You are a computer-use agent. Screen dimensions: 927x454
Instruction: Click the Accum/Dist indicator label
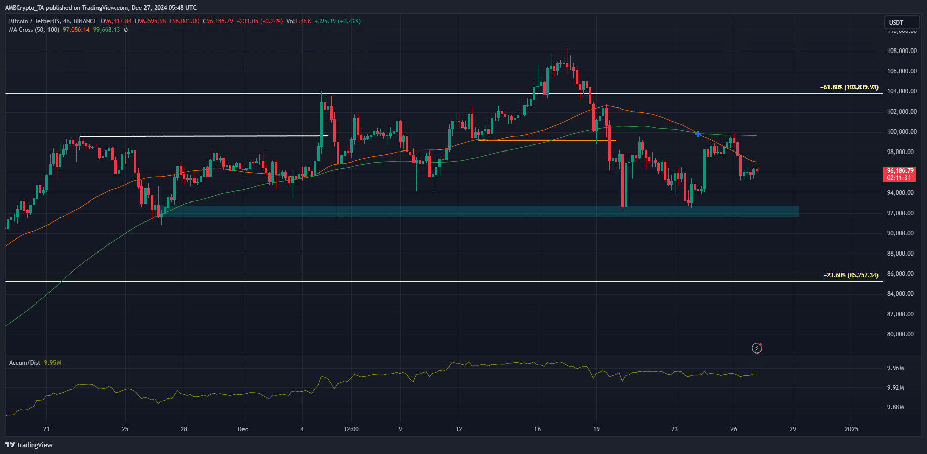pos(25,363)
